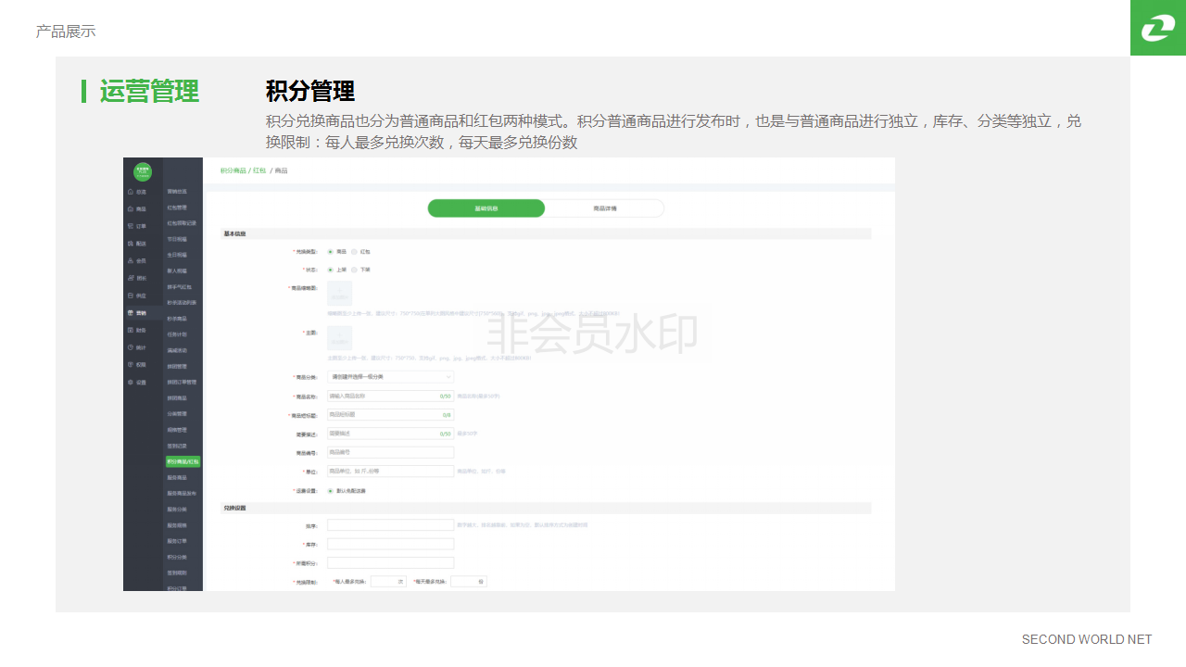Open 任务计划 in the submenu
The image size is (1186, 667).
pos(177,334)
